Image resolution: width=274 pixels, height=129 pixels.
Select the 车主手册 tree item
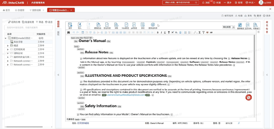[x=18, y=42]
